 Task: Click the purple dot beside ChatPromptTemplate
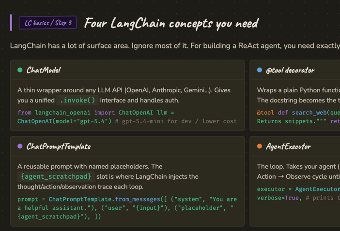tap(20, 146)
